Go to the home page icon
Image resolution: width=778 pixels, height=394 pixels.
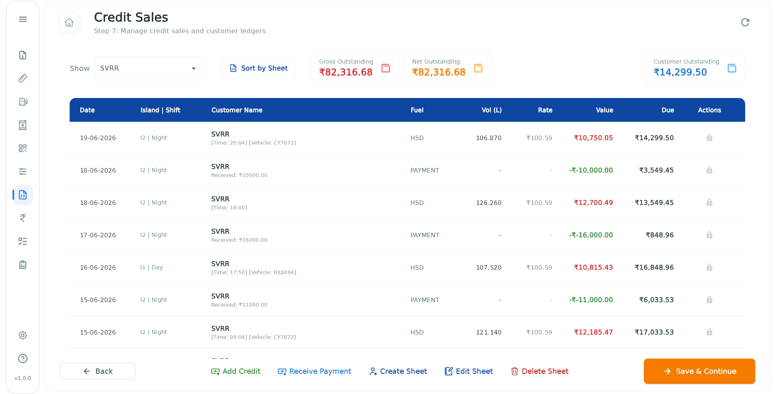coord(69,22)
